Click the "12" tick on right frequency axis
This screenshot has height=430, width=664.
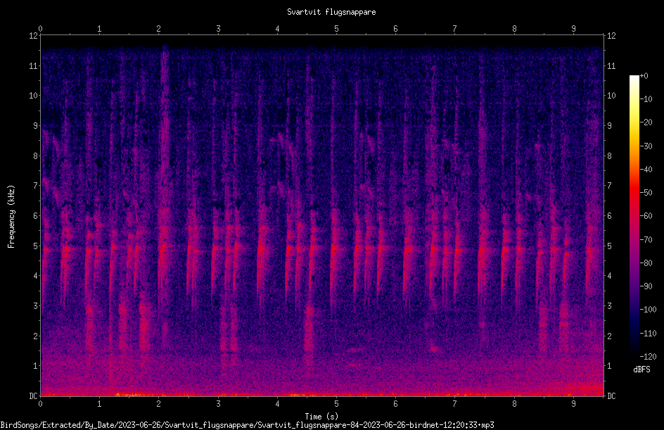click(x=611, y=36)
